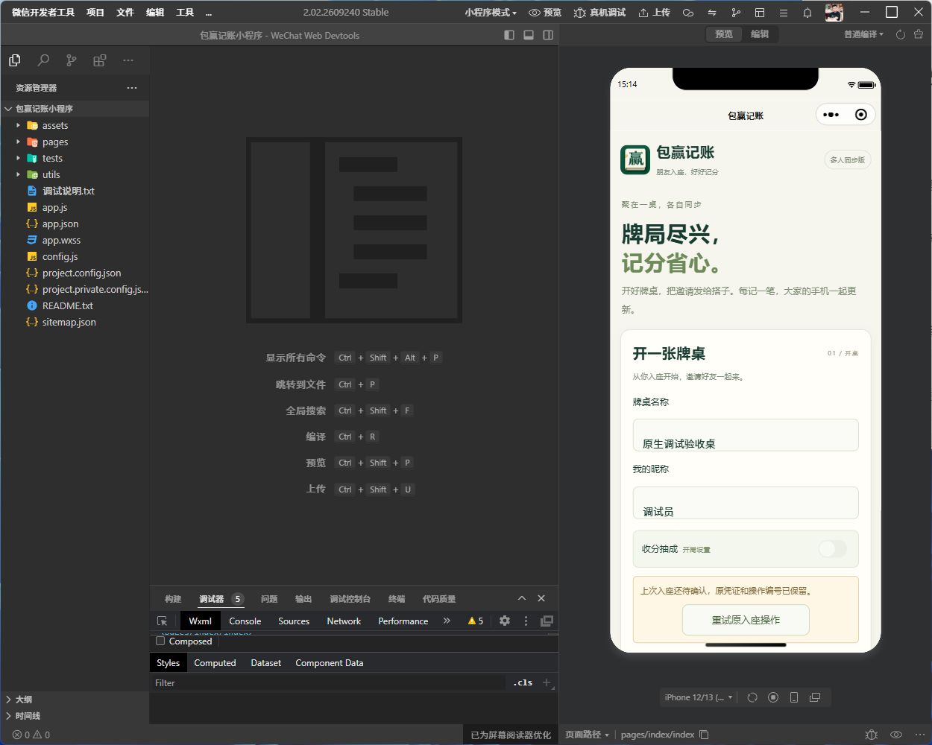Open the notification bell

[x=807, y=13]
